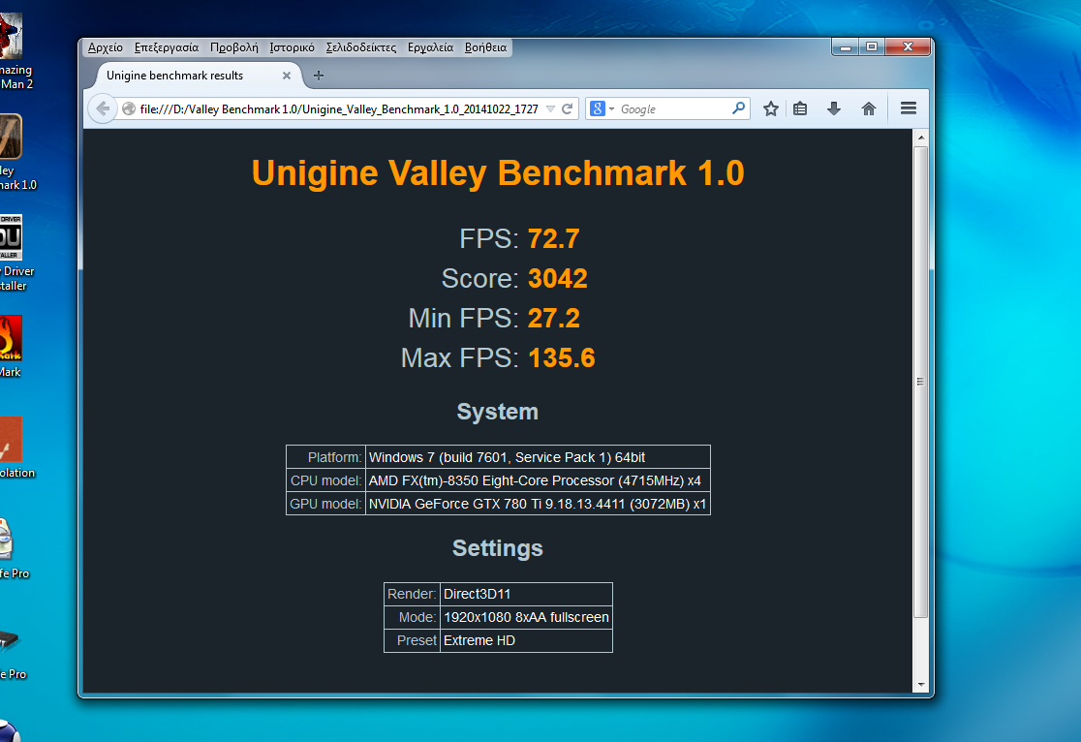Open the Downloads arrow icon
Image resolution: width=1081 pixels, height=742 pixels.
[833, 108]
